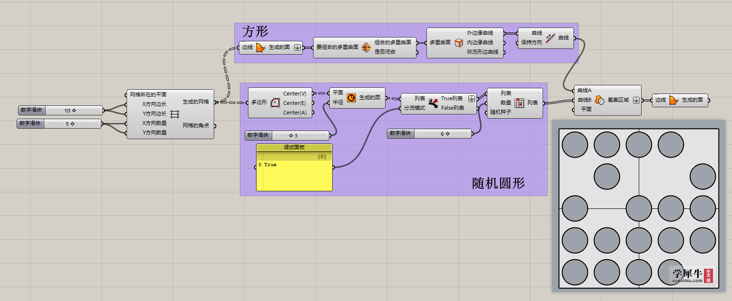This screenshot has width=732, height=301.
Task: Click the boundary surface icon in 方形 group
Action: [x=260, y=47]
